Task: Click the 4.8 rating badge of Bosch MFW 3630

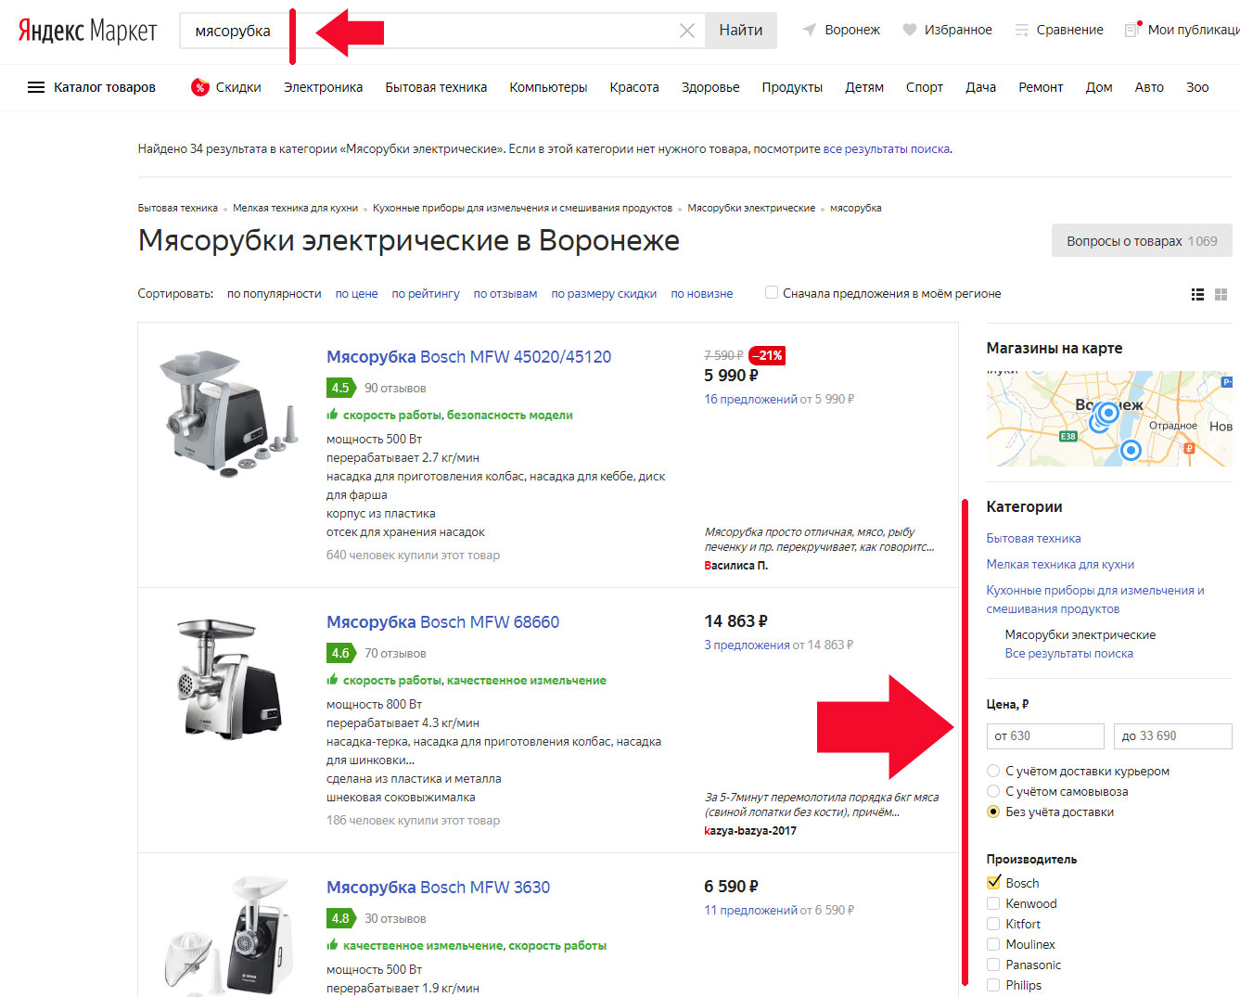Action: tap(341, 918)
